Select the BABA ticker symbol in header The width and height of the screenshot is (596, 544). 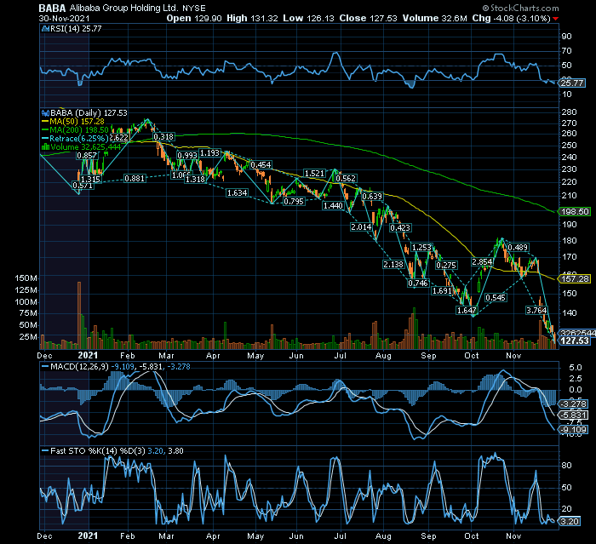coord(52,8)
